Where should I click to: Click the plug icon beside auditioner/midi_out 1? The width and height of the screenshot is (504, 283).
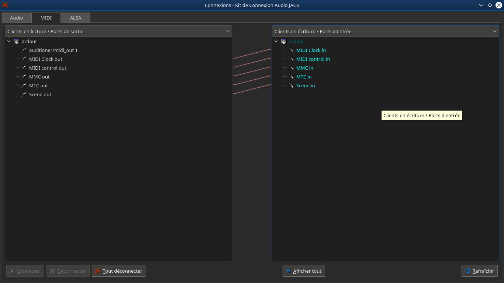pos(24,50)
